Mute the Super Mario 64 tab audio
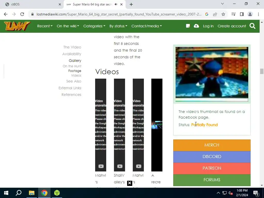This screenshot has width=264, height=198. coord(116,4)
